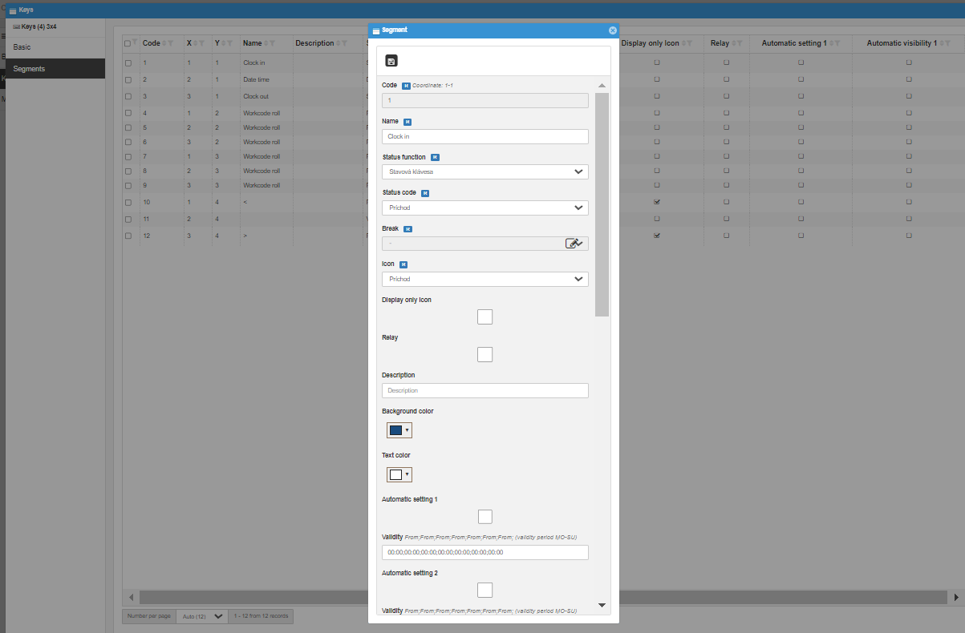The width and height of the screenshot is (965, 633).
Task: Select the row checkbox for Date time
Action: [x=128, y=79]
